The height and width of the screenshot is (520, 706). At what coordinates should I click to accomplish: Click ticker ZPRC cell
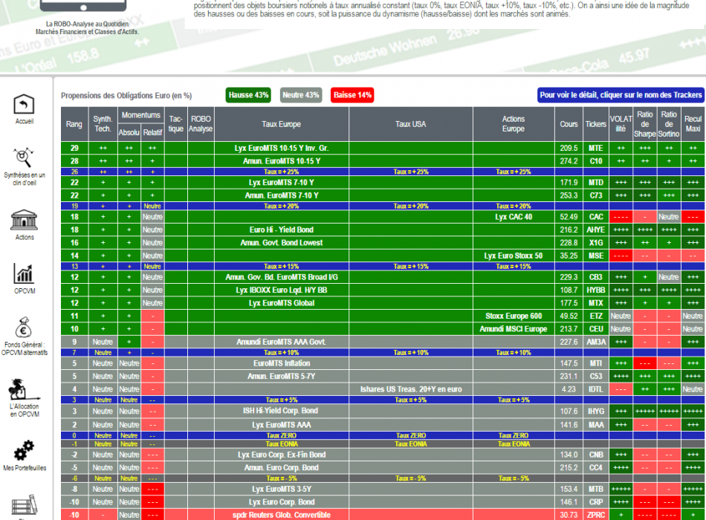(x=596, y=515)
